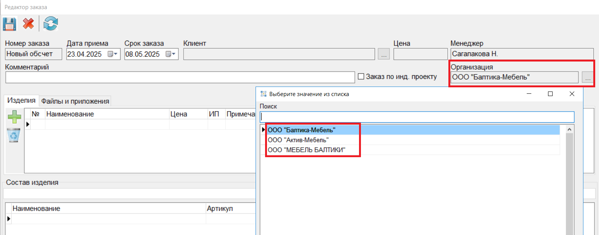Click the Комментарий text field
This screenshot has width=599, height=235.
(x=180, y=77)
